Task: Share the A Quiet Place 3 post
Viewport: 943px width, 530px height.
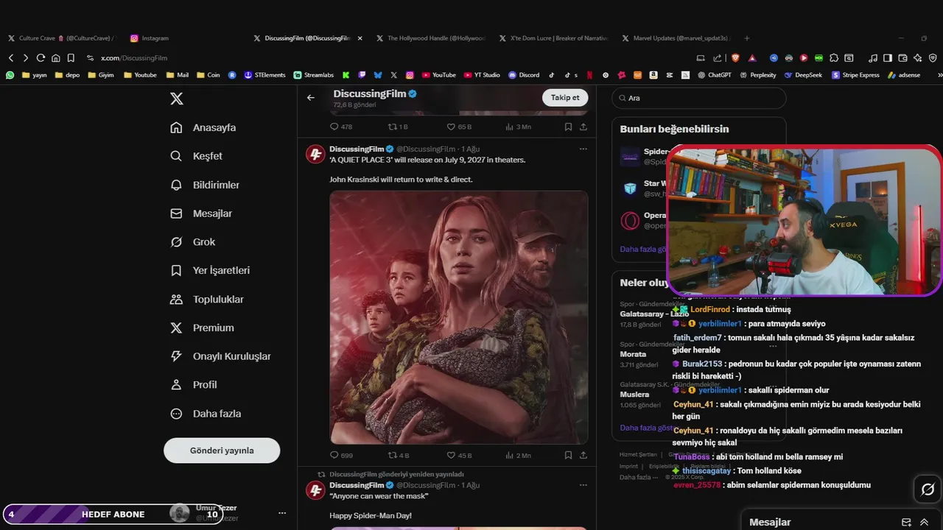Action: tap(583, 455)
